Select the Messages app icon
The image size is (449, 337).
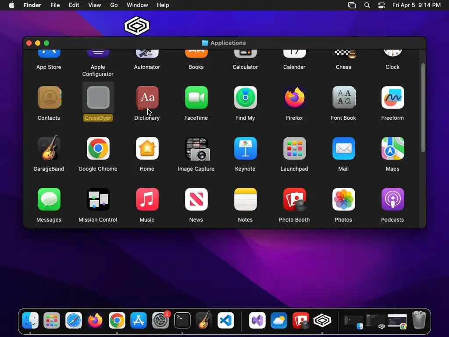(49, 199)
